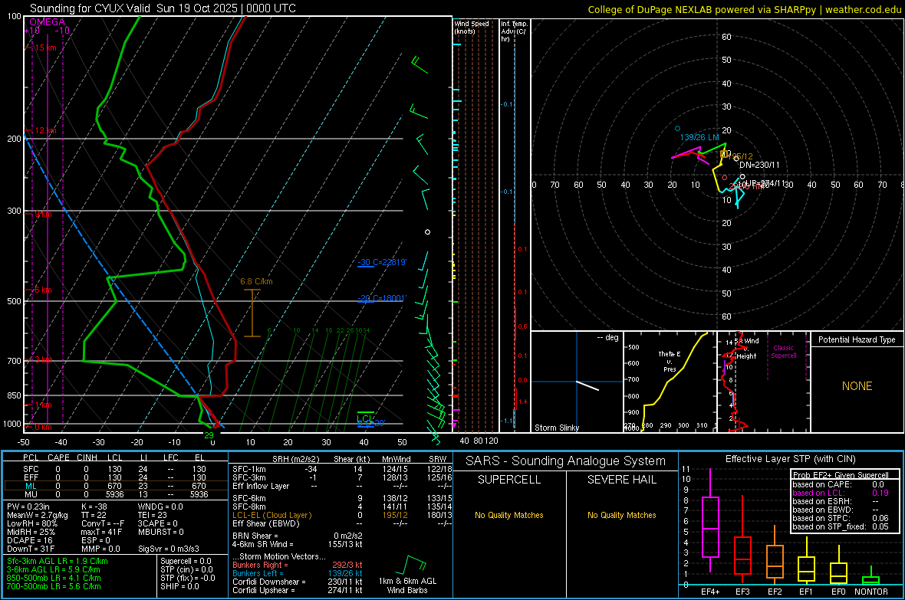This screenshot has width=905, height=600.
Task: Select the blue 'Bunkers Left' storm motion line
Action: point(298,573)
